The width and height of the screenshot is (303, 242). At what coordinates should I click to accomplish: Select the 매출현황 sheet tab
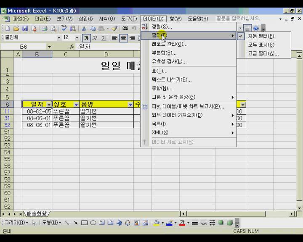pyautogui.click(x=37, y=213)
